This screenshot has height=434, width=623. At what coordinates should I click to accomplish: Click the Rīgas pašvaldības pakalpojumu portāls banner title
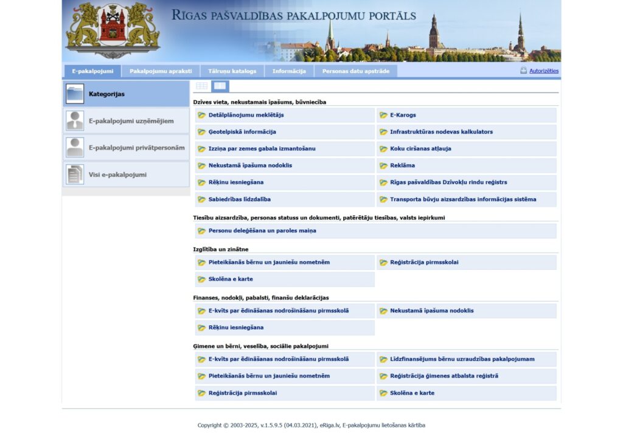pos(294,15)
